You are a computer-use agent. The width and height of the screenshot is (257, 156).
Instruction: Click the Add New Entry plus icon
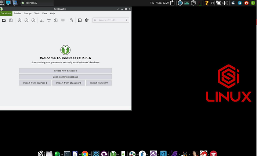[x=19, y=20]
